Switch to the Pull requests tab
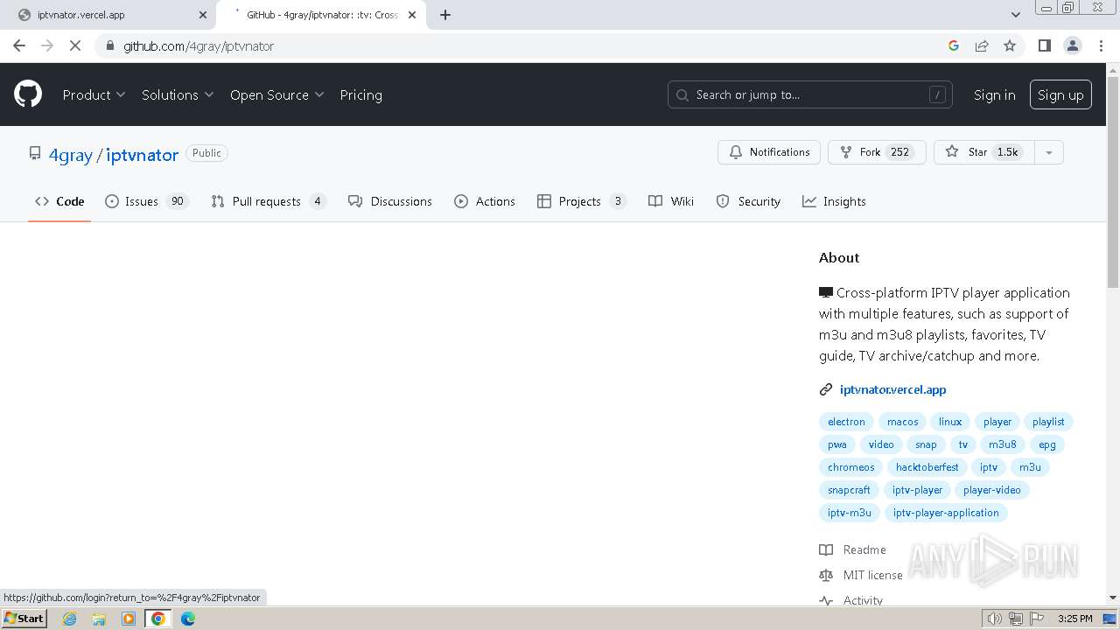 pos(269,201)
